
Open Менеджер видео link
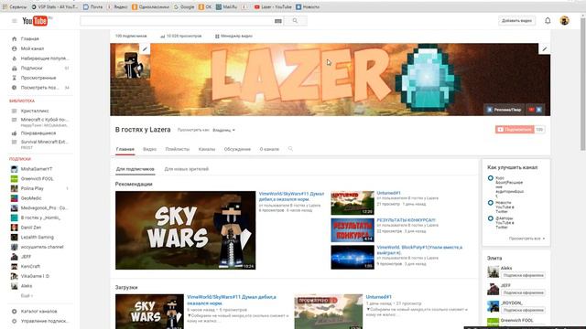tap(234, 37)
